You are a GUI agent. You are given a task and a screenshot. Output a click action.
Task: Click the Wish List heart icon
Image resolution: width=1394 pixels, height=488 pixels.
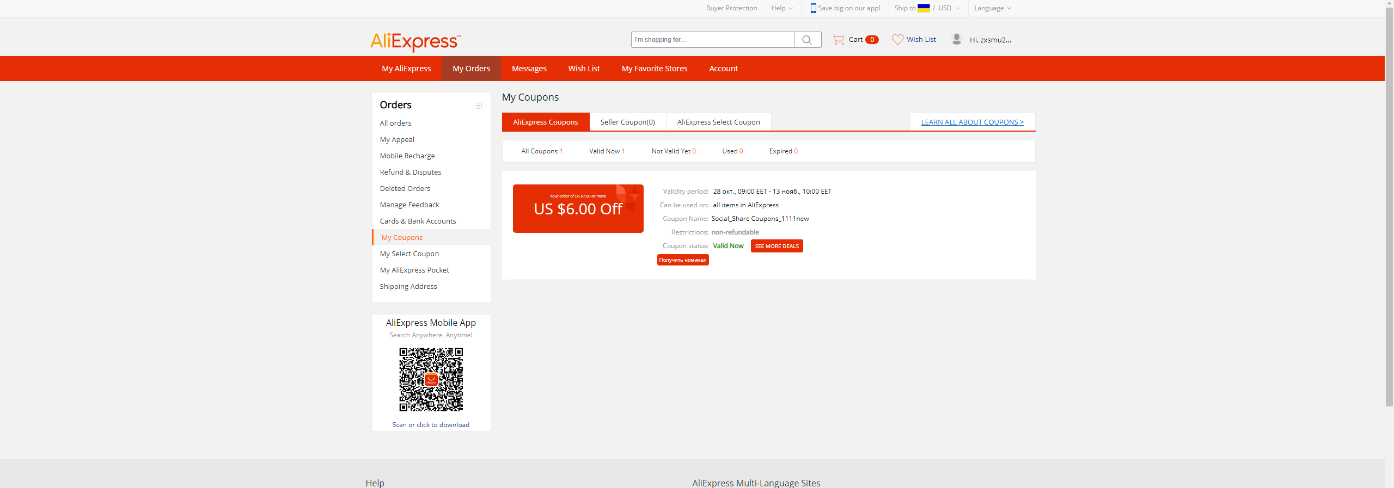[x=897, y=40]
